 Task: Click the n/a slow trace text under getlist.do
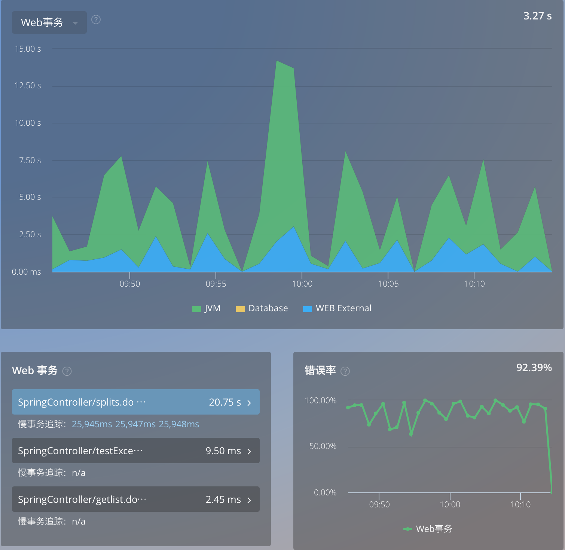pyautogui.click(x=79, y=522)
